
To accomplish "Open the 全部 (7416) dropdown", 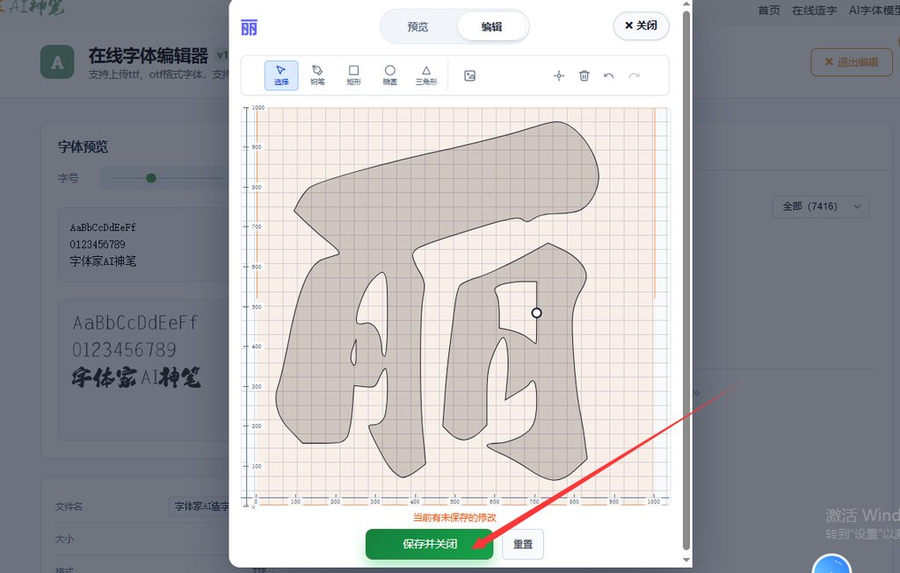I will pyautogui.click(x=820, y=207).
